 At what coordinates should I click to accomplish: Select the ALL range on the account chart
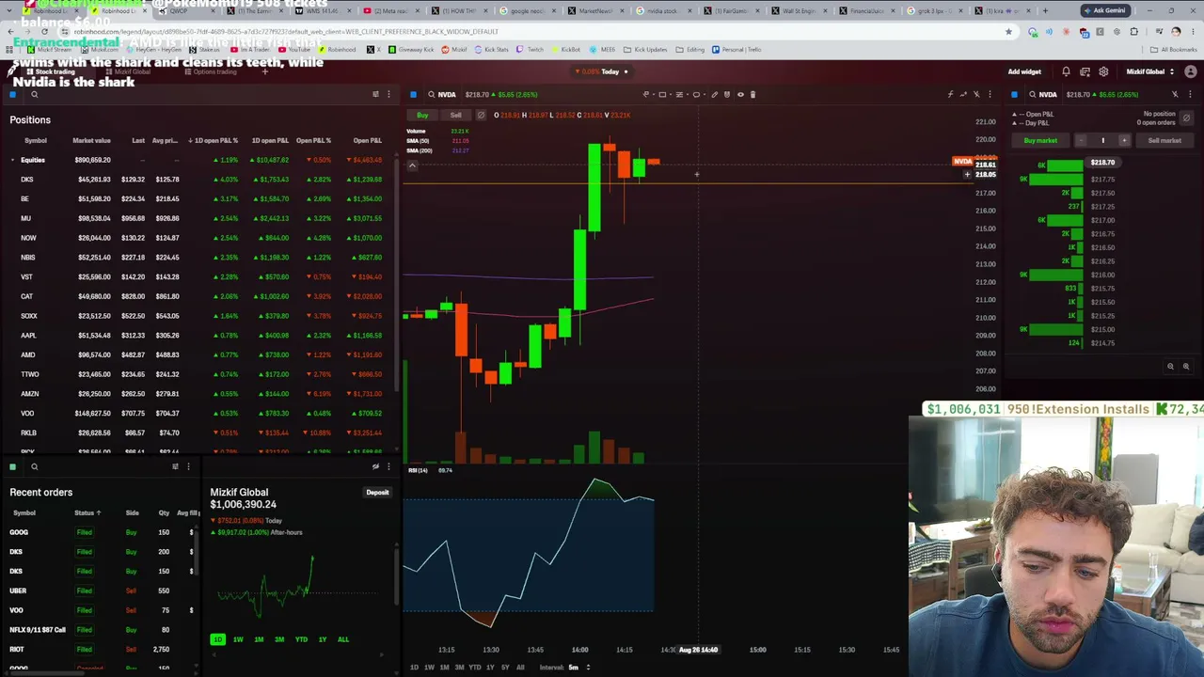[x=342, y=639]
